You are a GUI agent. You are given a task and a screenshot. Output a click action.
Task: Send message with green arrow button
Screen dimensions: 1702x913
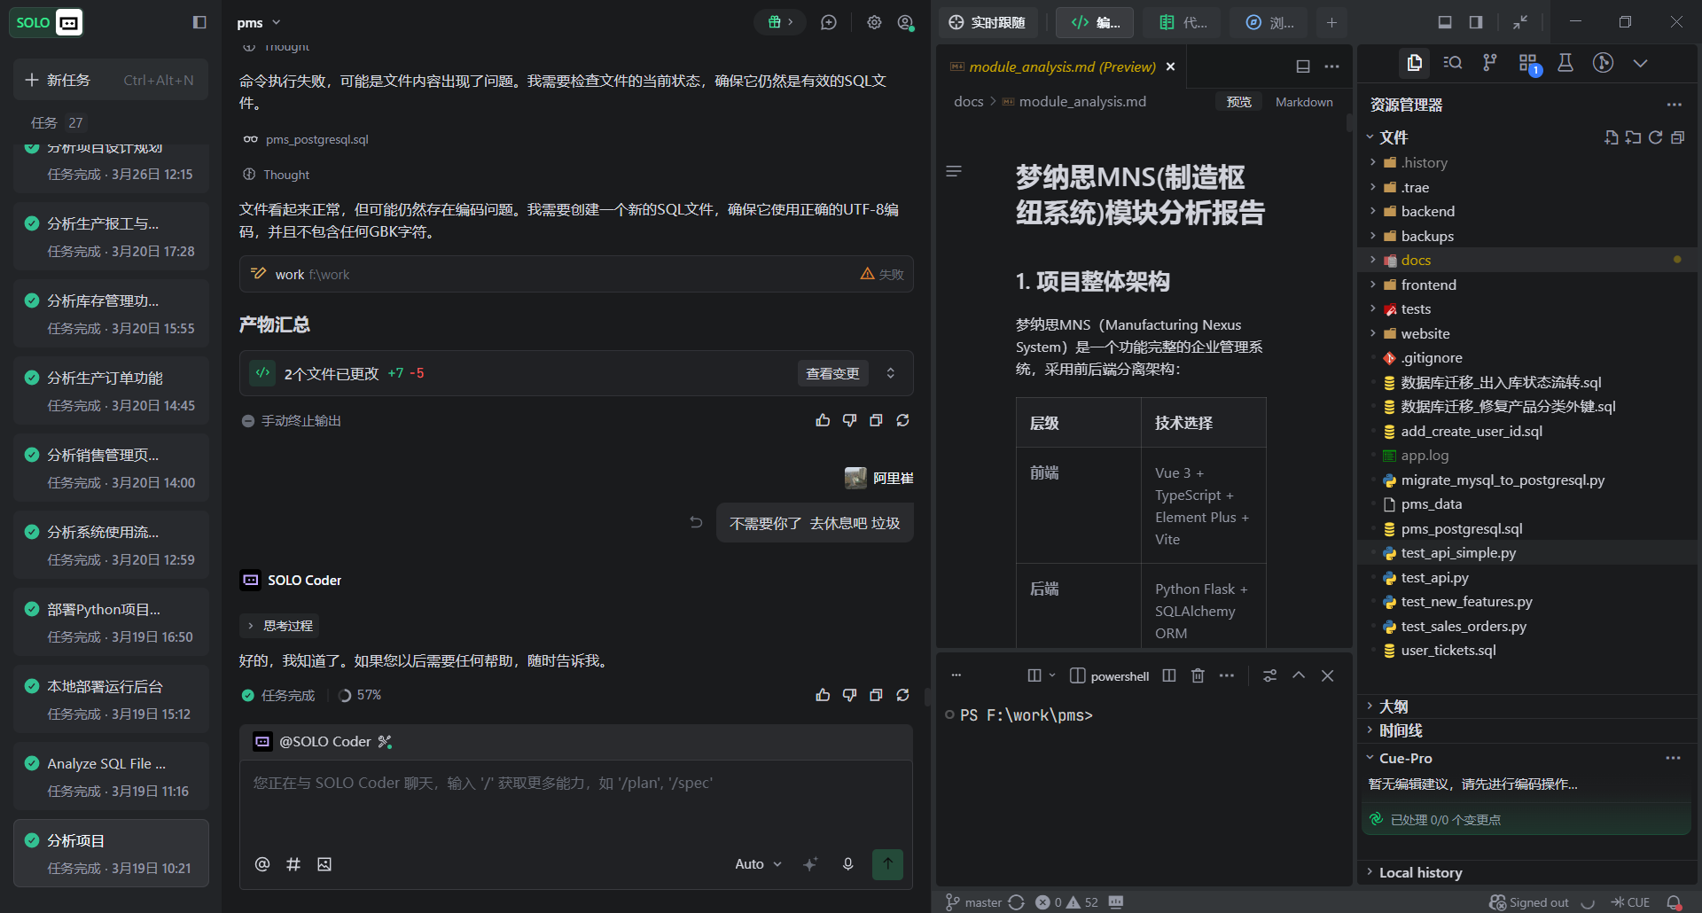tap(887, 864)
